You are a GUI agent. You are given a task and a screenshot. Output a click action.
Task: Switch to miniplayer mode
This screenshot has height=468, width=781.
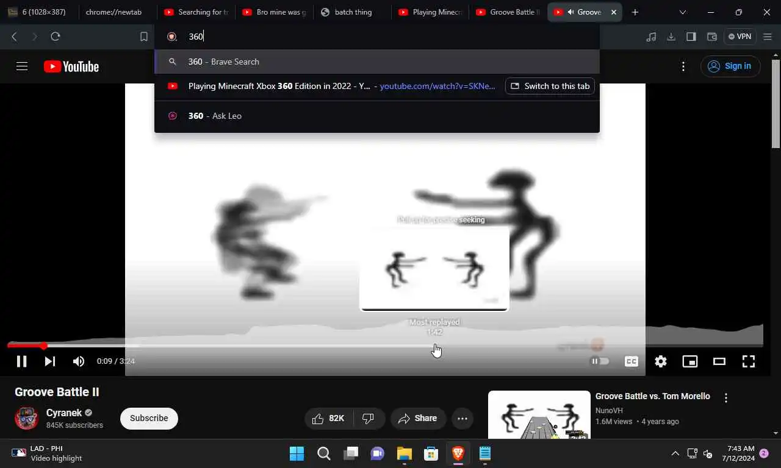[x=690, y=361]
